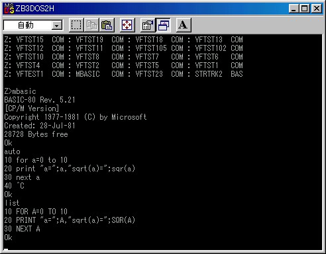This screenshot has width=326, height=254.
Task: Open the Properties toolbar icon
Action: tap(147, 25)
